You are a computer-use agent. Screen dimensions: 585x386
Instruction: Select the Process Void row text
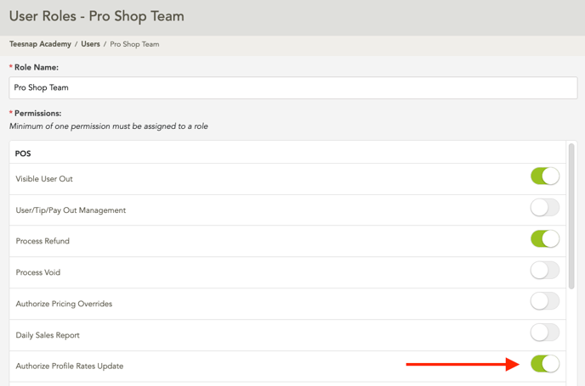click(x=38, y=272)
